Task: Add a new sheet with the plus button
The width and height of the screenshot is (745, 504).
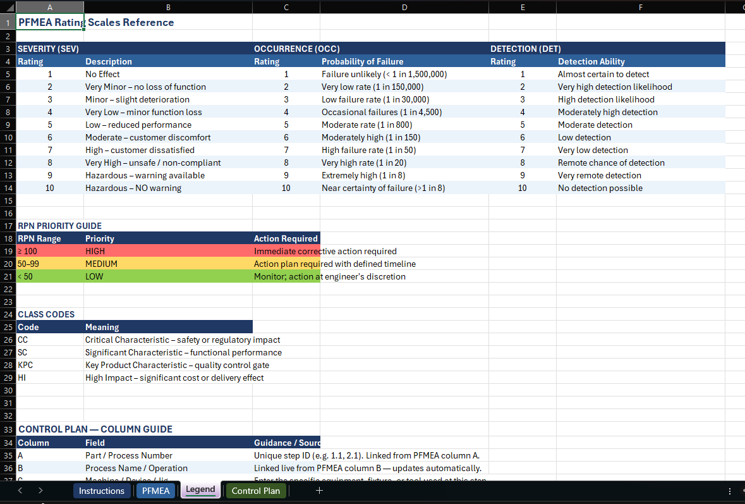Action: pyautogui.click(x=319, y=490)
